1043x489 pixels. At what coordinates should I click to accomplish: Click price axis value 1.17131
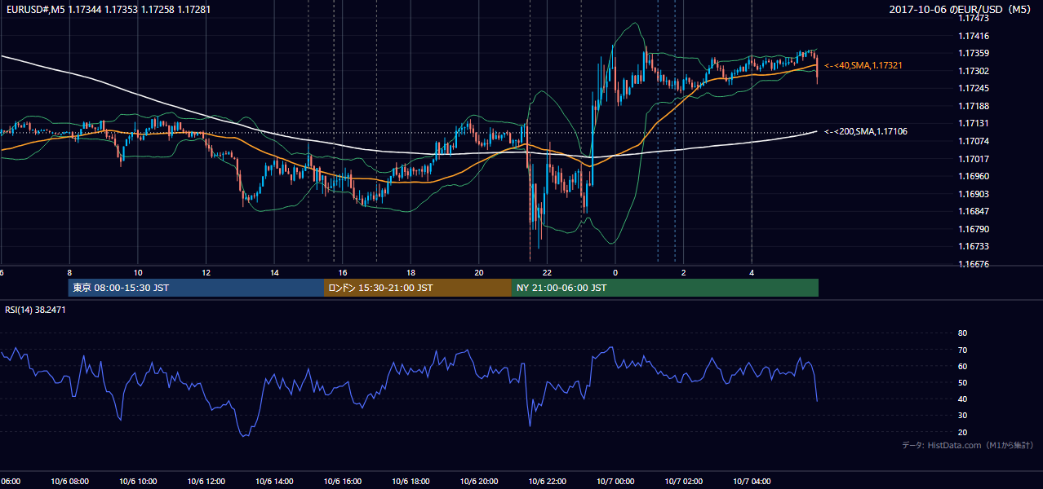pyautogui.click(x=974, y=124)
